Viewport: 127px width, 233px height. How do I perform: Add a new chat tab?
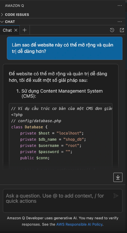pyautogui.click(x=24, y=30)
